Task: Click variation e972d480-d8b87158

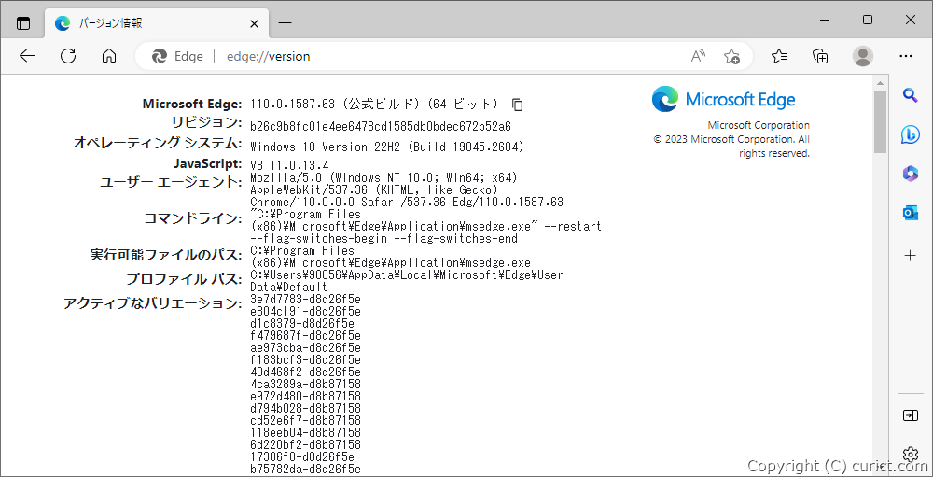Action: click(305, 396)
